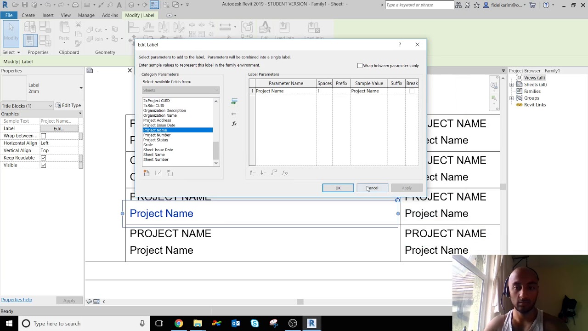This screenshot has height=331, width=588.
Task: Switch to the View ribbon tab
Action: click(66, 15)
